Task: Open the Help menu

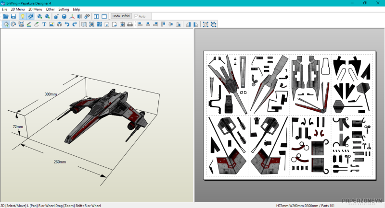Action: point(77,9)
